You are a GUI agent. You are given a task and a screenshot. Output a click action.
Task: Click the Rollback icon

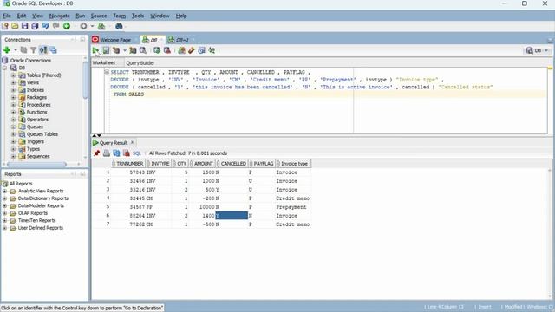(166, 50)
